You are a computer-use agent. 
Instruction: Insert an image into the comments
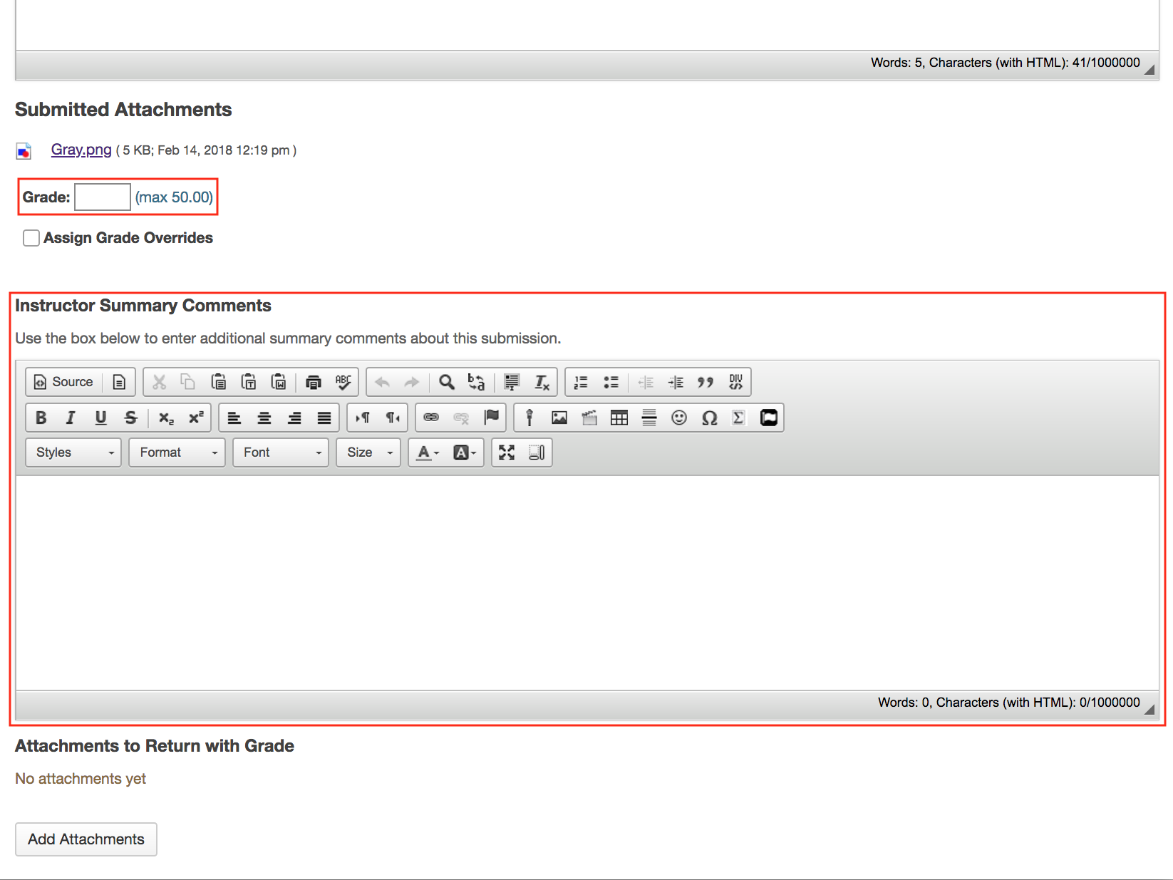pyautogui.click(x=559, y=418)
